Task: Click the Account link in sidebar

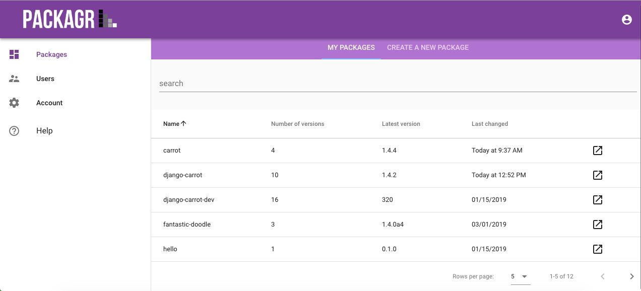Action: (x=49, y=102)
